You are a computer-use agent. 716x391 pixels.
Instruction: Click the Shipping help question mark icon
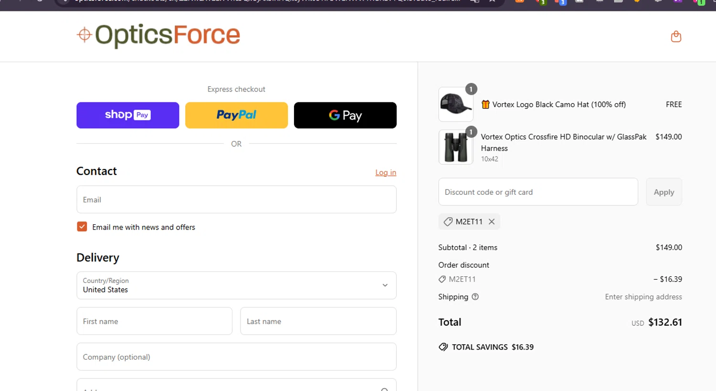475,297
